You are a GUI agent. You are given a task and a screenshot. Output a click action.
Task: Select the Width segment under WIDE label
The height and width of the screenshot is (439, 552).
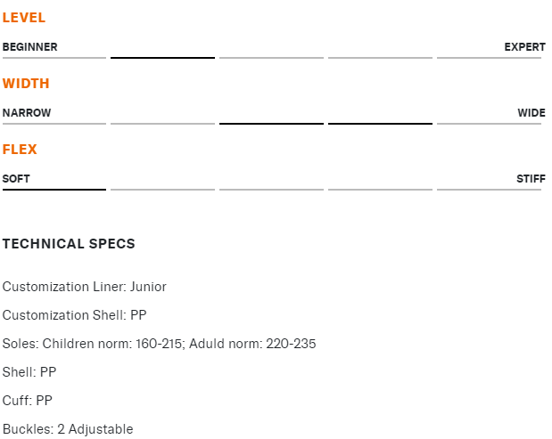click(x=489, y=123)
